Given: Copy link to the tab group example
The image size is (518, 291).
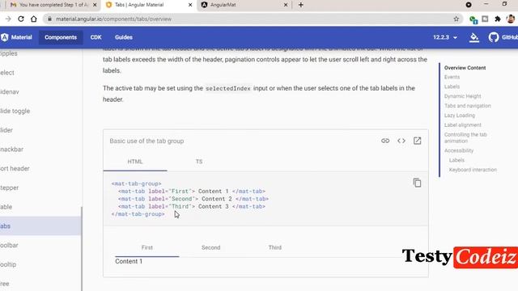Looking at the screenshot, I should pyautogui.click(x=385, y=141).
